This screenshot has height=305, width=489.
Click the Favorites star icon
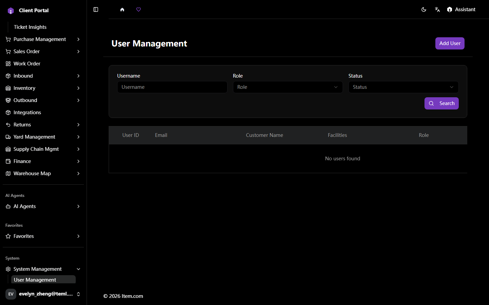pyautogui.click(x=8, y=236)
